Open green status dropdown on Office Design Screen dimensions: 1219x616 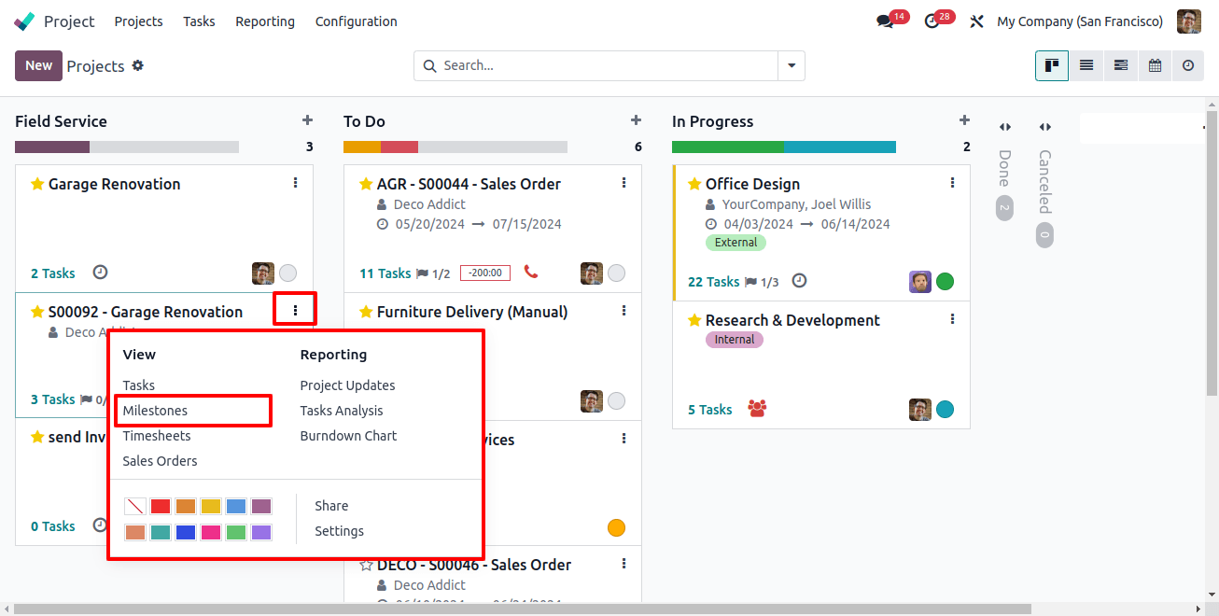[x=946, y=281]
